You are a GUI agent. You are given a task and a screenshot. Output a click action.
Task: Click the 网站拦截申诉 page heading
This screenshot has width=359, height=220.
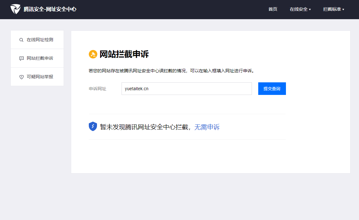[124, 54]
